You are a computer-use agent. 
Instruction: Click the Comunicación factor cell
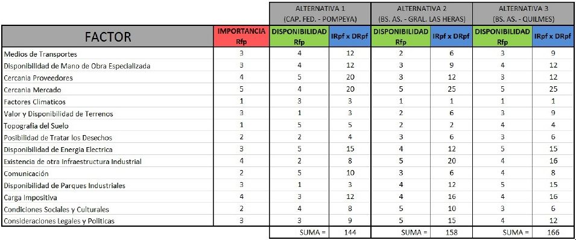(107, 173)
